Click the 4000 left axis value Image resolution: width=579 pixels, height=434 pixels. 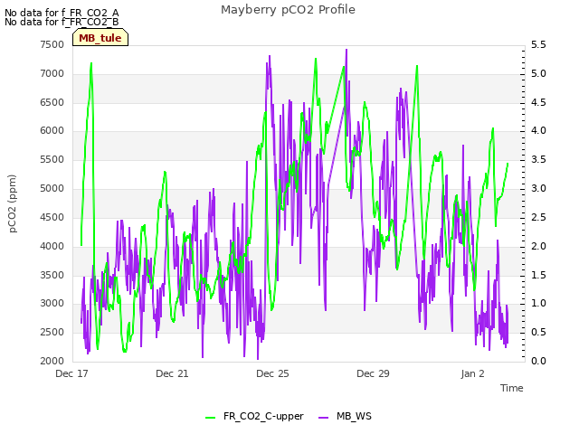pyautogui.click(x=52, y=246)
